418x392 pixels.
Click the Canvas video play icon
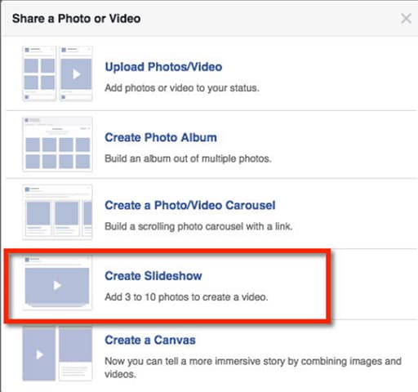click(39, 354)
